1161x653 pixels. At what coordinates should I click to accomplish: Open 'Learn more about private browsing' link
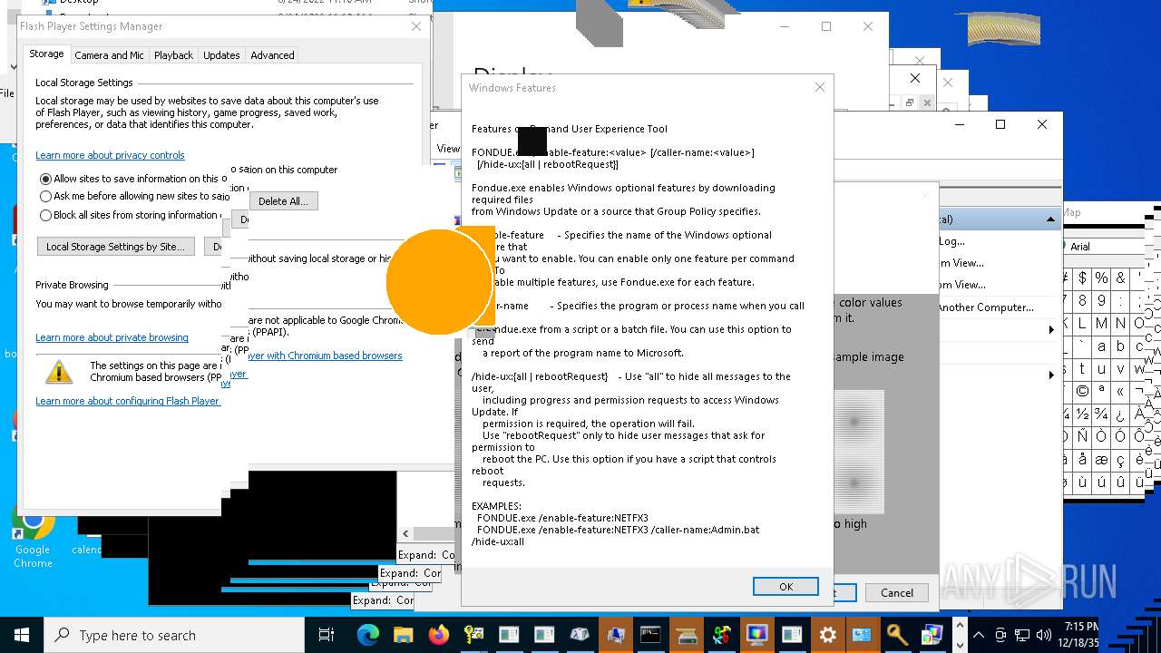point(112,337)
